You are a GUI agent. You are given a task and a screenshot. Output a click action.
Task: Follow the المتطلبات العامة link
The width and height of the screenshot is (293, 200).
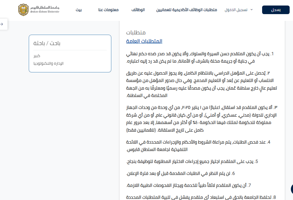coord(144,41)
